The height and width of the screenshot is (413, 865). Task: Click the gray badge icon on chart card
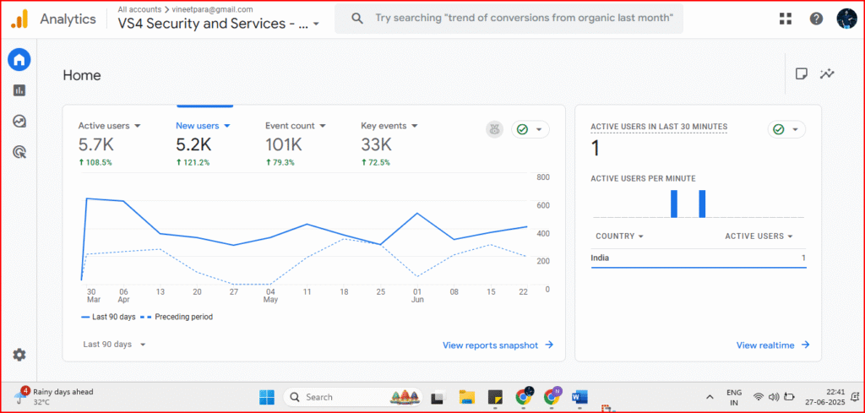tap(494, 129)
